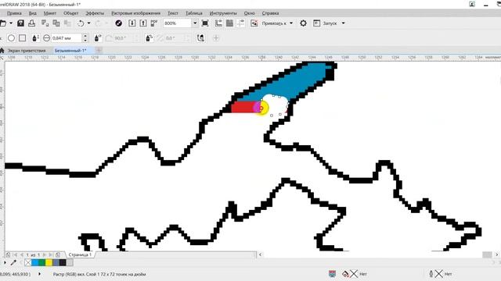Select the square nib shape
This screenshot has width=501, height=281.
tap(23, 38)
